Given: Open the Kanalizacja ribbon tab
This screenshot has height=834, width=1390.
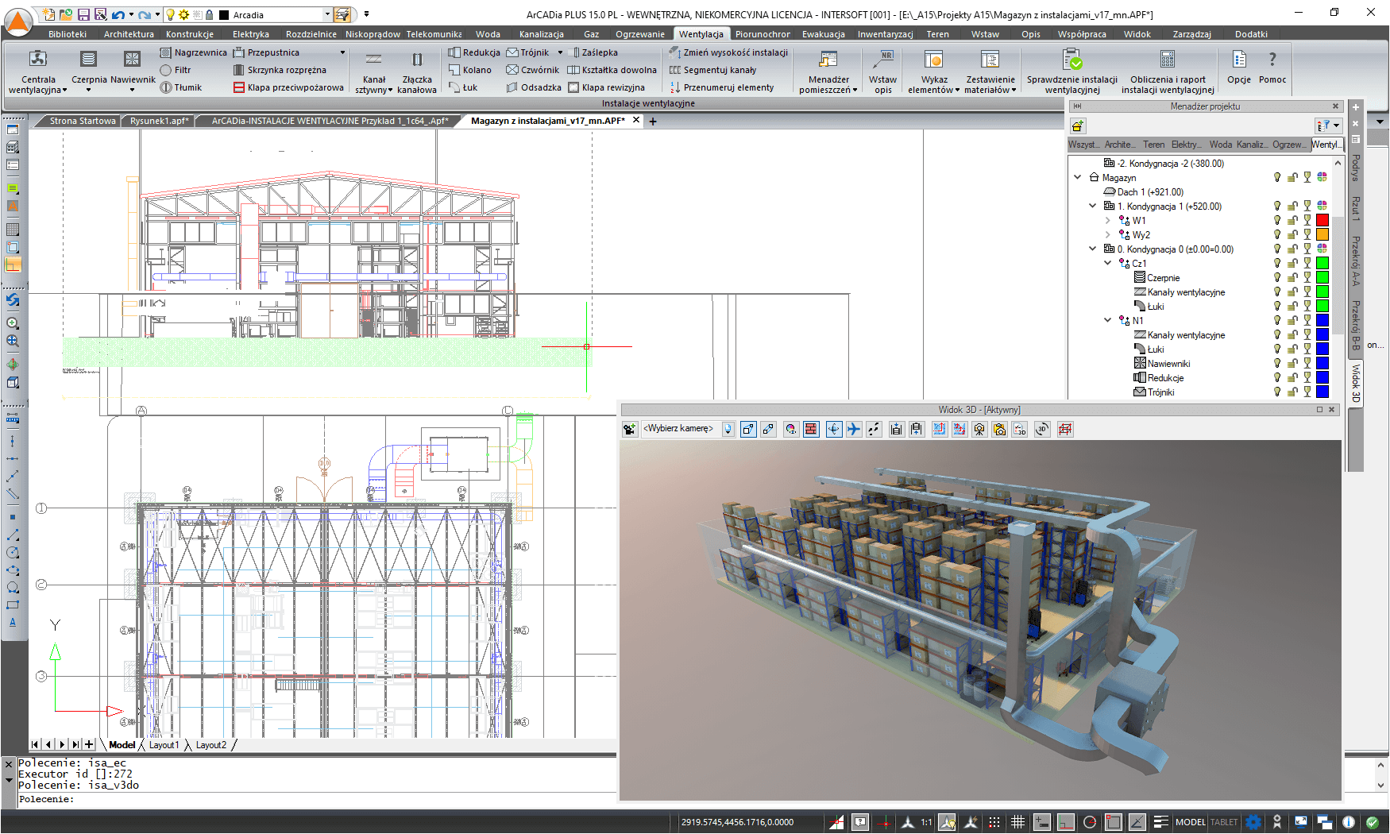Looking at the screenshot, I should tap(542, 34).
